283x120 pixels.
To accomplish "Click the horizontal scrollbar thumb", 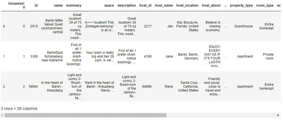I will point(85,115).
